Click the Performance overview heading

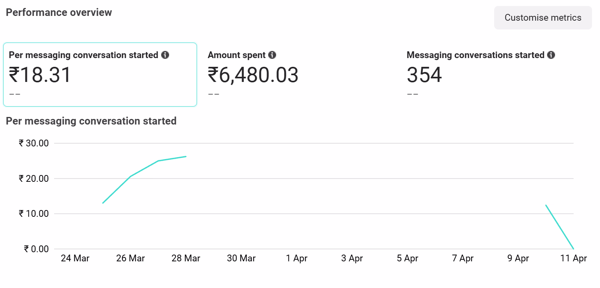click(x=59, y=12)
